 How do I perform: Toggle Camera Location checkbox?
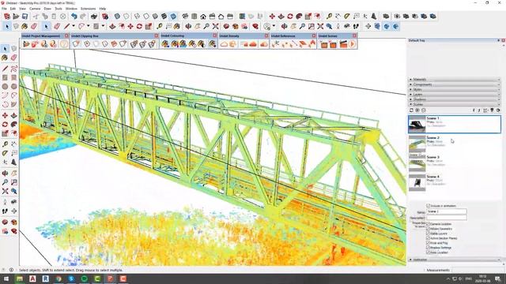click(429, 224)
